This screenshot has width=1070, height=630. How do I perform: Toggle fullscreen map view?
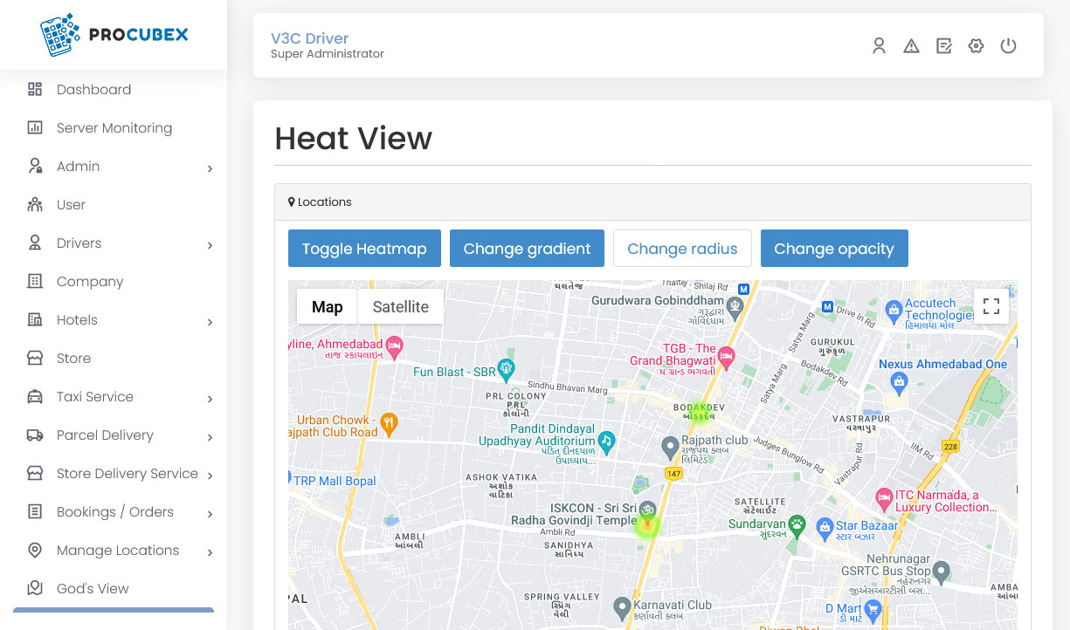[x=991, y=306]
